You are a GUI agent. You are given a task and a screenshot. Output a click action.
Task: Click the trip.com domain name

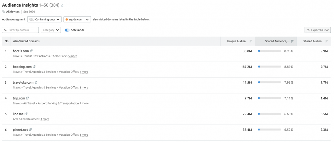point(19,98)
